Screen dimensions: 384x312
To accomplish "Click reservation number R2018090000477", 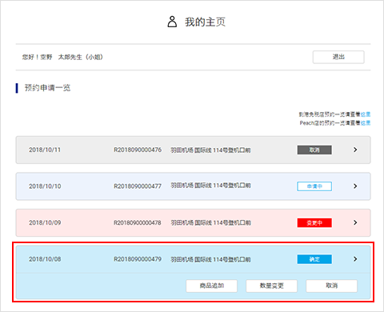I will point(138,186).
